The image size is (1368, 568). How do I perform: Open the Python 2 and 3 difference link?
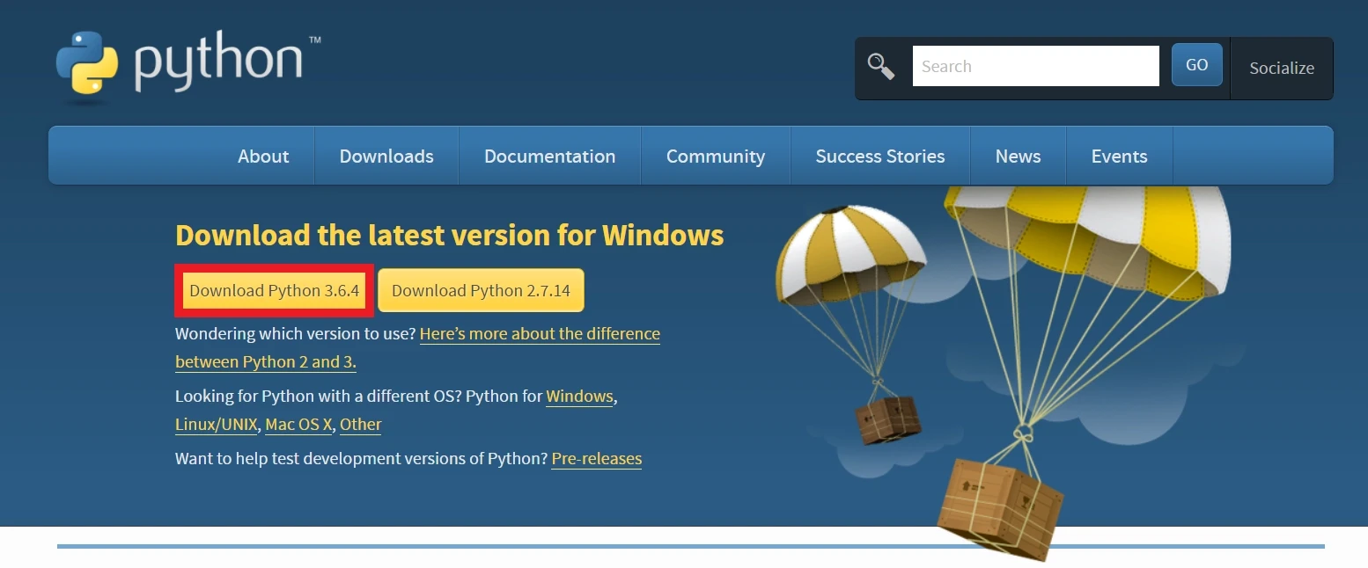539,334
